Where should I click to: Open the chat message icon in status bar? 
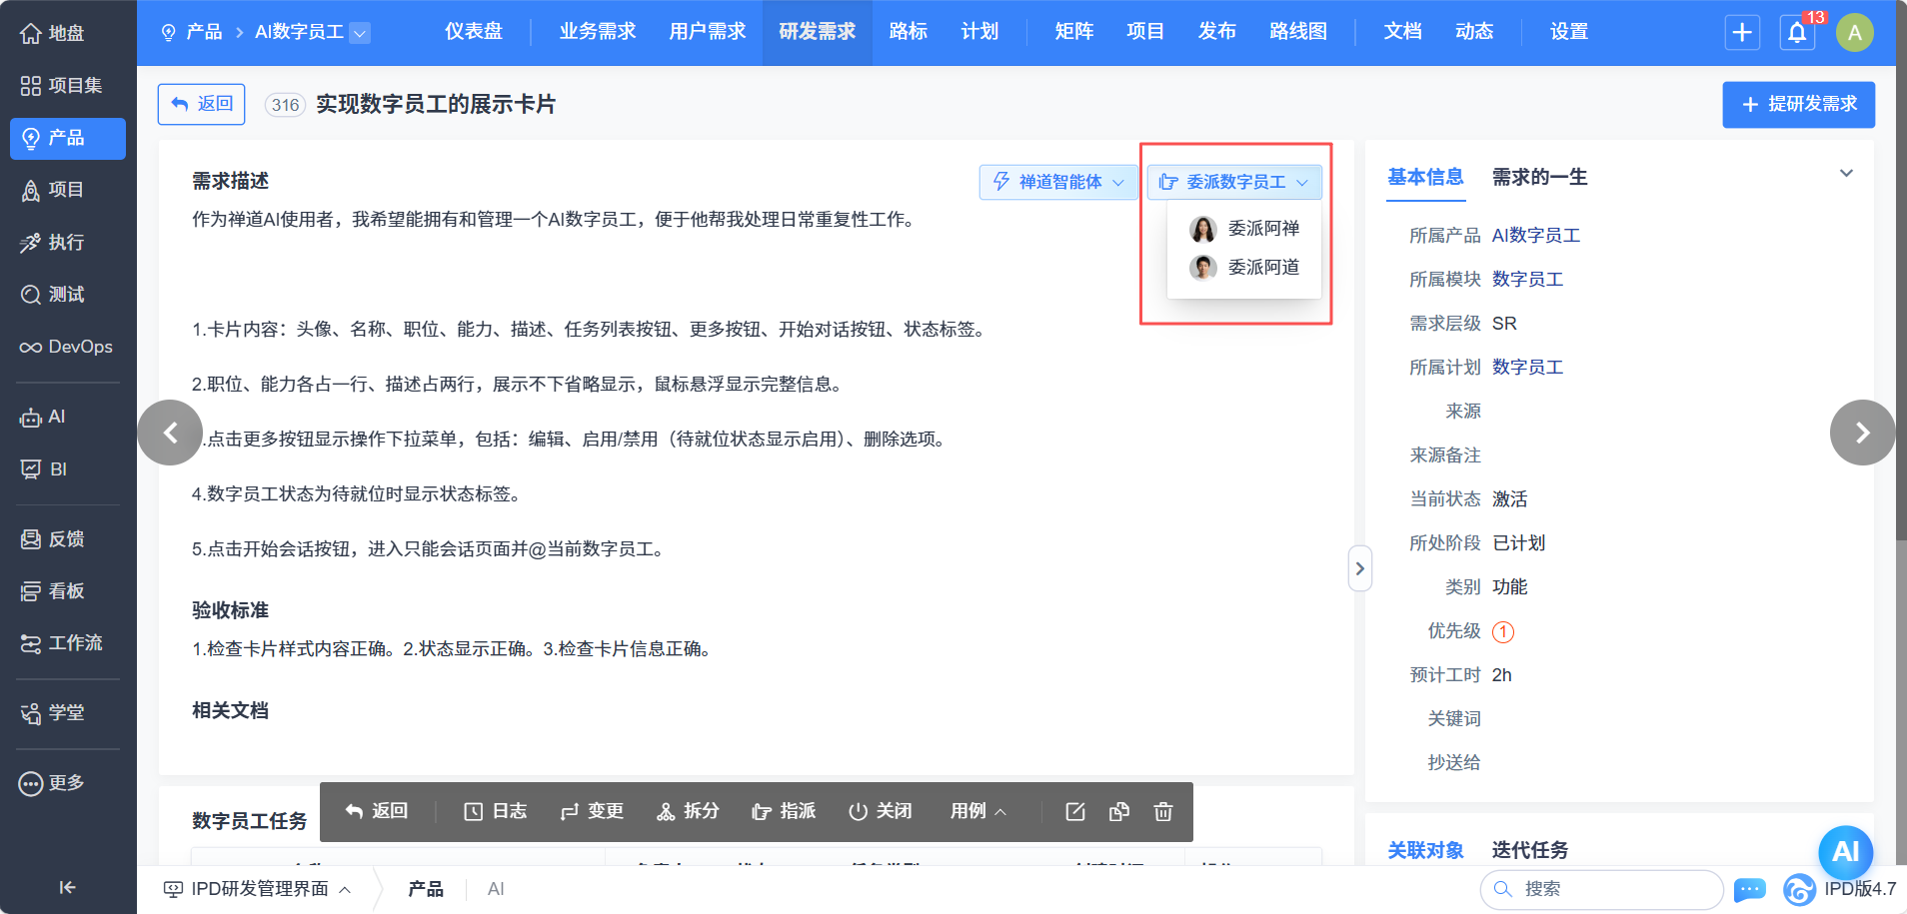click(x=1750, y=889)
